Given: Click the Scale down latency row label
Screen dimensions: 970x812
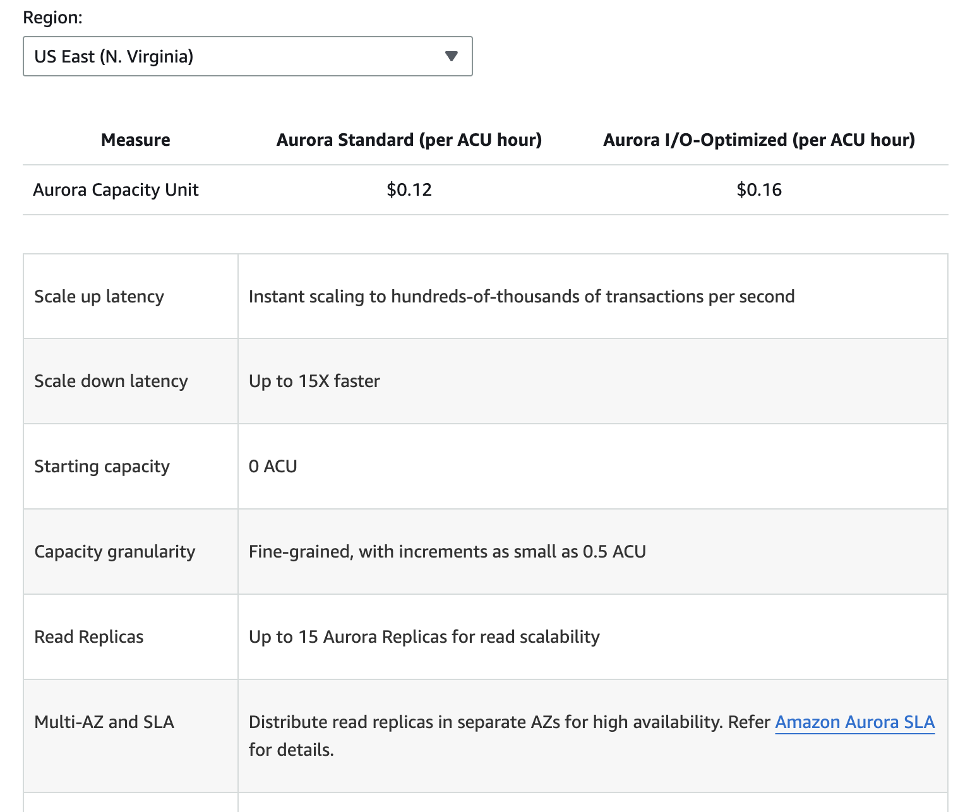Looking at the screenshot, I should (111, 381).
